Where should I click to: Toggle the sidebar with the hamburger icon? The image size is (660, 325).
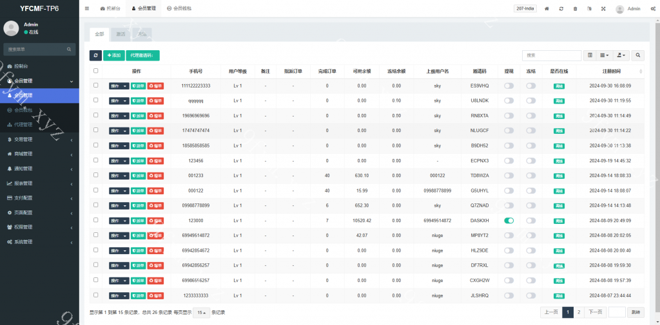(x=87, y=8)
